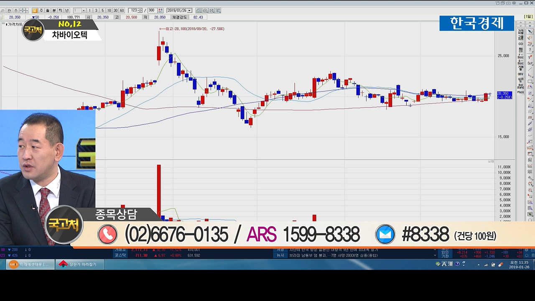Open the 상한가 따라잡기 taskbar window
Image resolution: width=535 pixels, height=301 pixels.
pyautogui.click(x=79, y=264)
